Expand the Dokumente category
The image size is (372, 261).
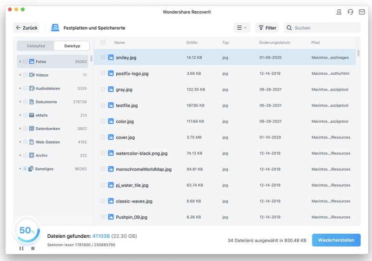pos(20,102)
